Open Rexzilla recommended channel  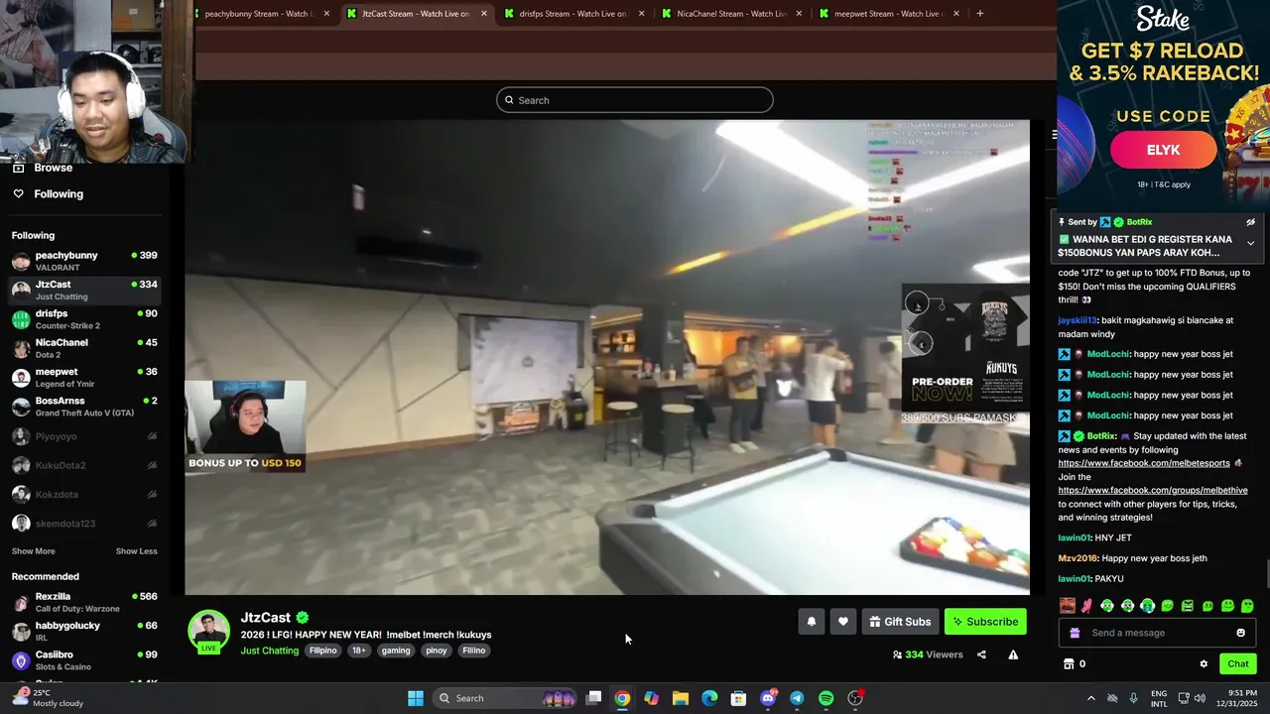point(84,602)
